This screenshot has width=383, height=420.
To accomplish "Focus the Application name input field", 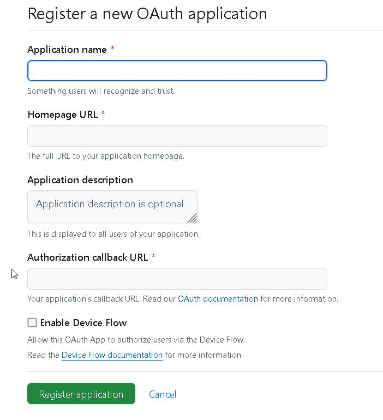I will [x=177, y=71].
